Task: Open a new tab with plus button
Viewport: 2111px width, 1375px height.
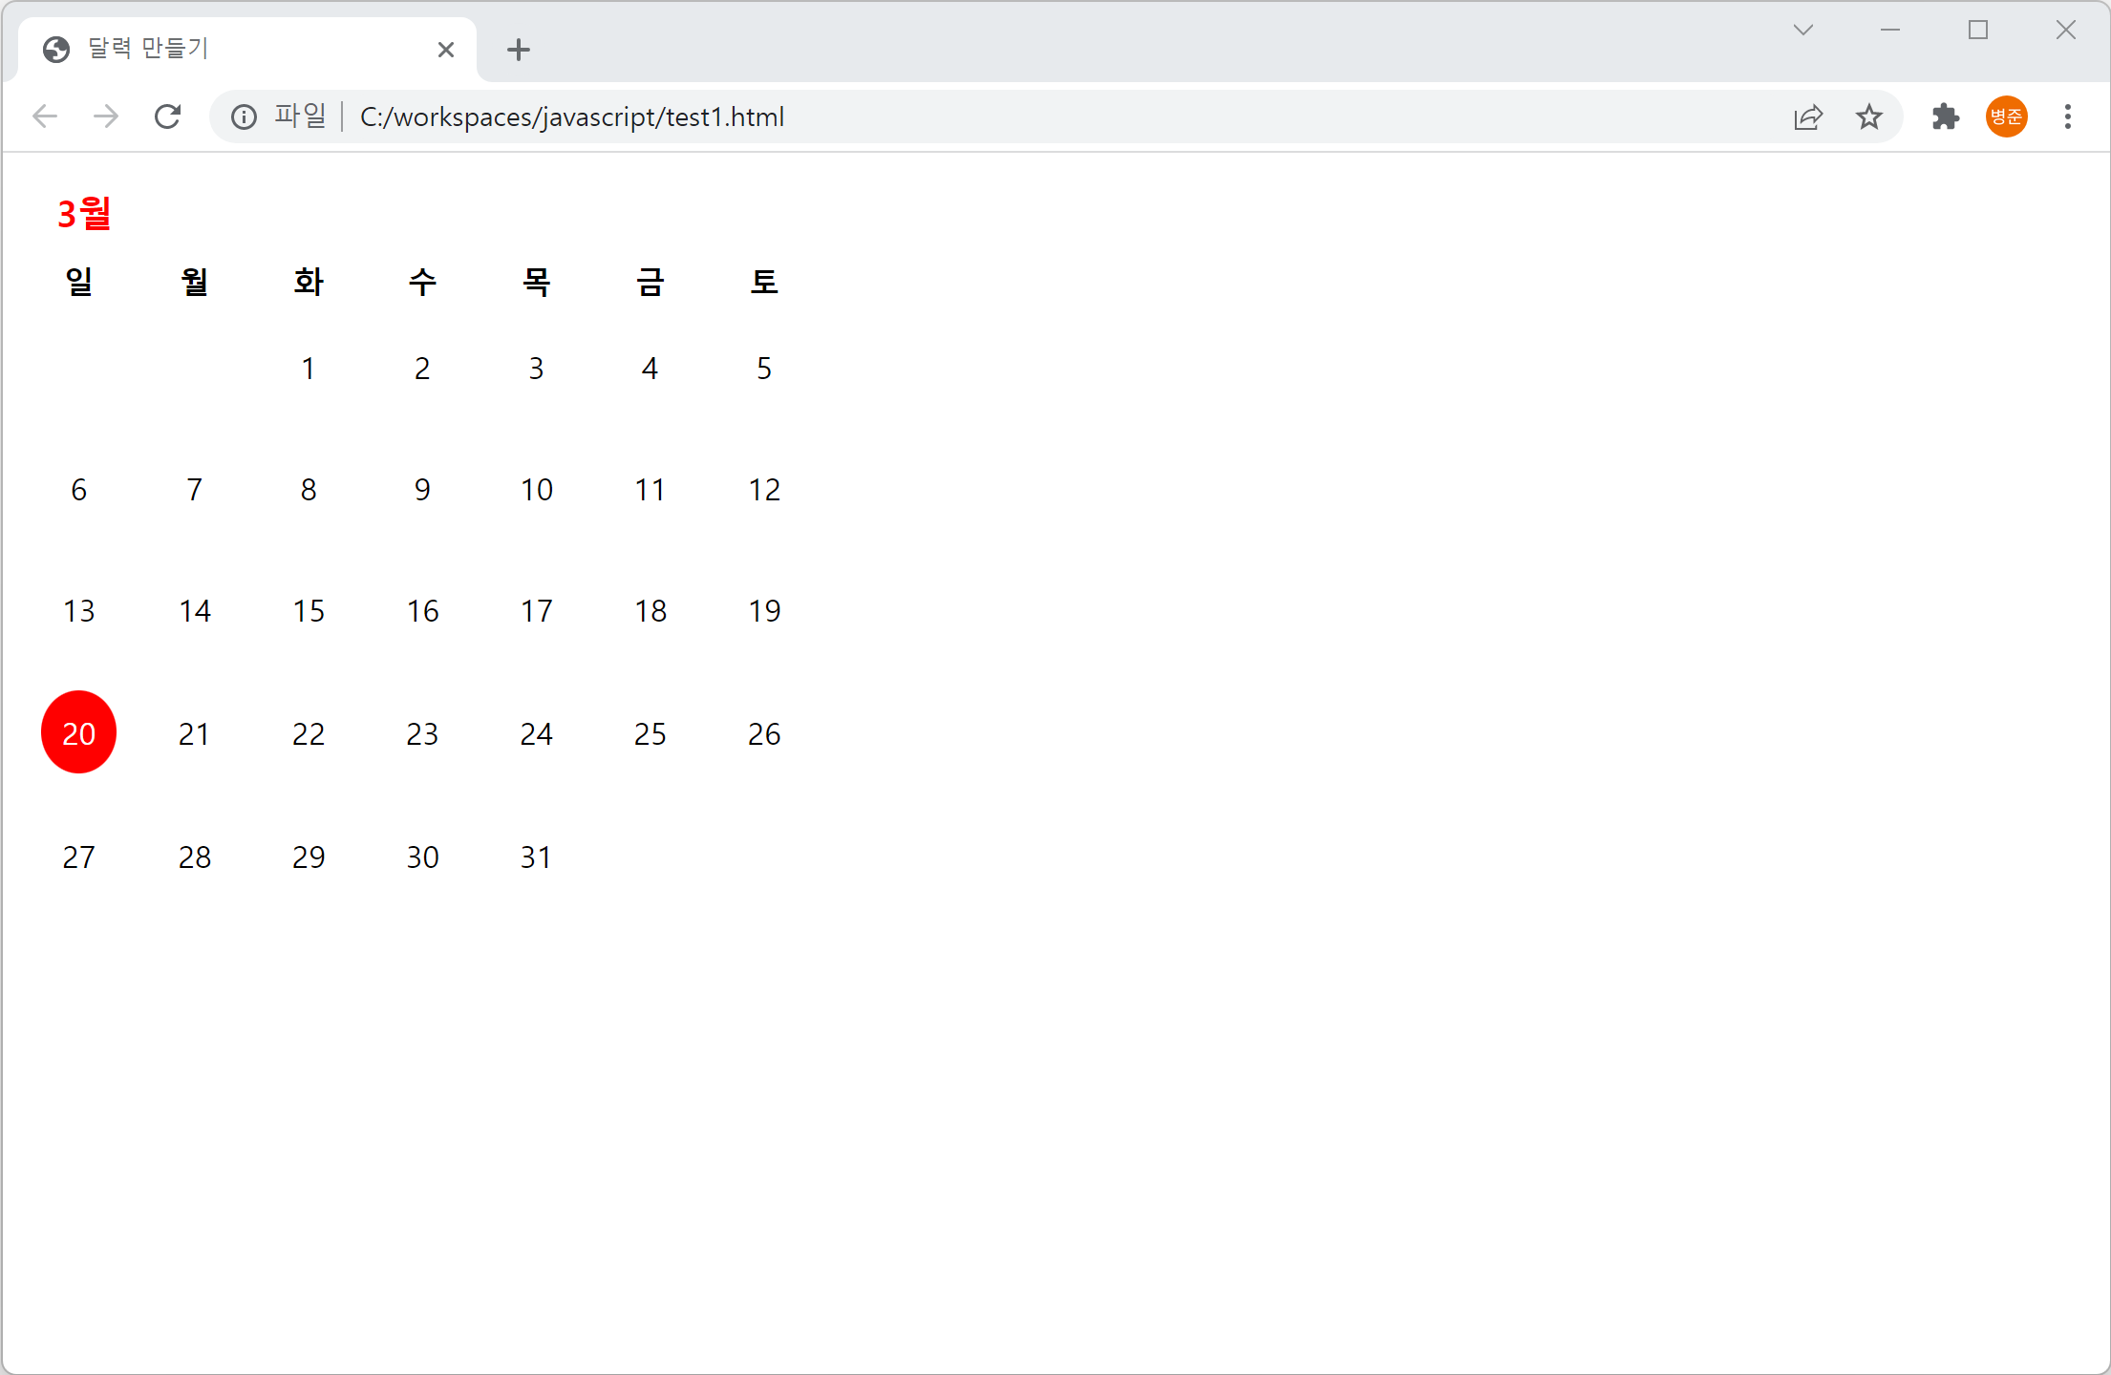Action: [x=519, y=50]
